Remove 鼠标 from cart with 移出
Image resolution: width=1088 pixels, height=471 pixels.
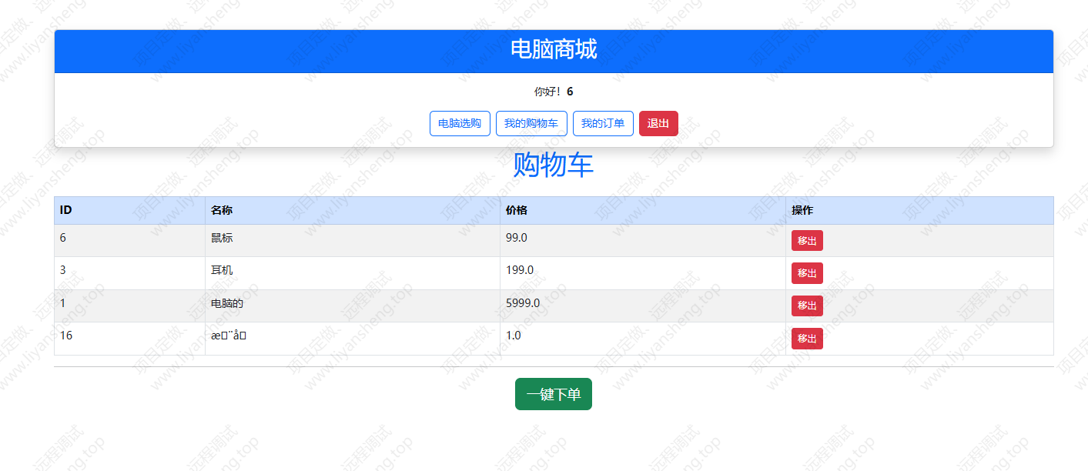(807, 241)
